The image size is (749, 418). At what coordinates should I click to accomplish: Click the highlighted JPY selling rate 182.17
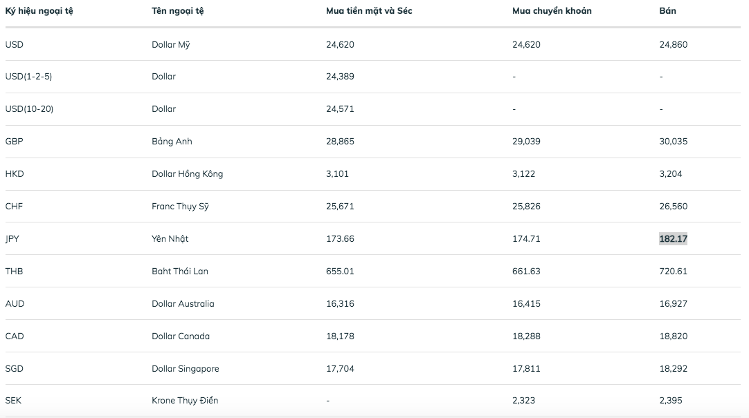(673, 239)
